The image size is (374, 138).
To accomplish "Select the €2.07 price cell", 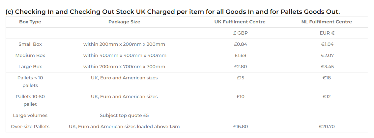I will pos(327,55).
